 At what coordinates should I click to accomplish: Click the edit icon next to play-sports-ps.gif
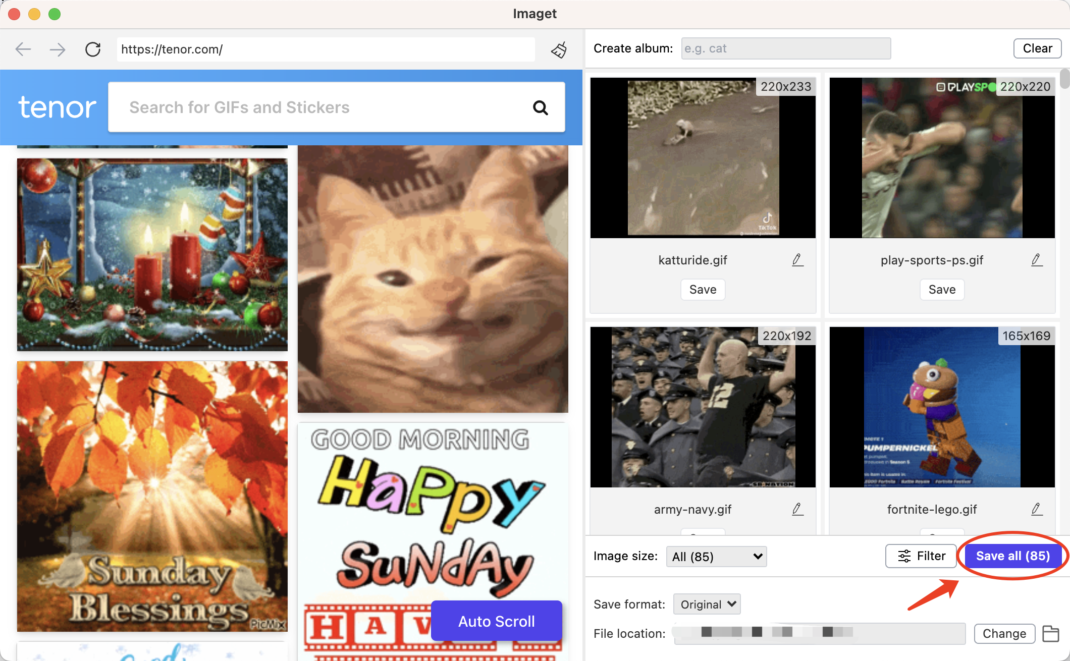pyautogui.click(x=1037, y=260)
